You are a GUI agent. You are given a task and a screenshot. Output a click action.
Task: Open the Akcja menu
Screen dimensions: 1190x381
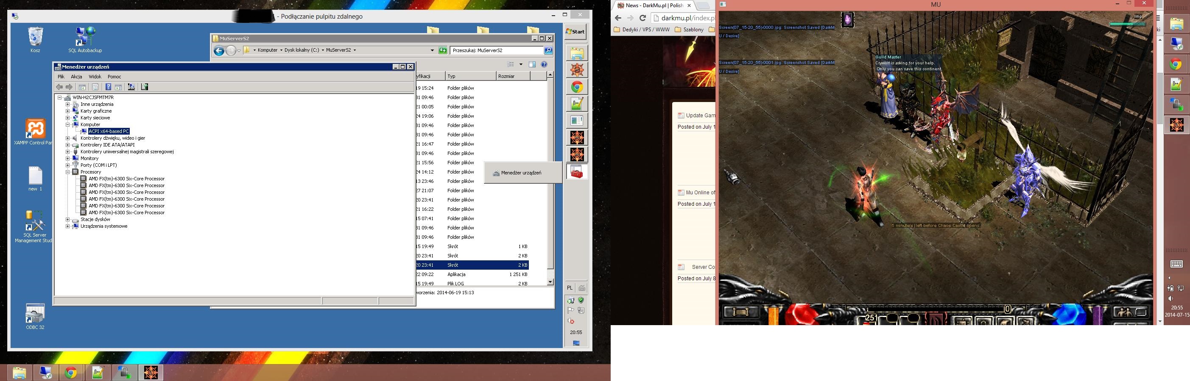click(x=77, y=77)
